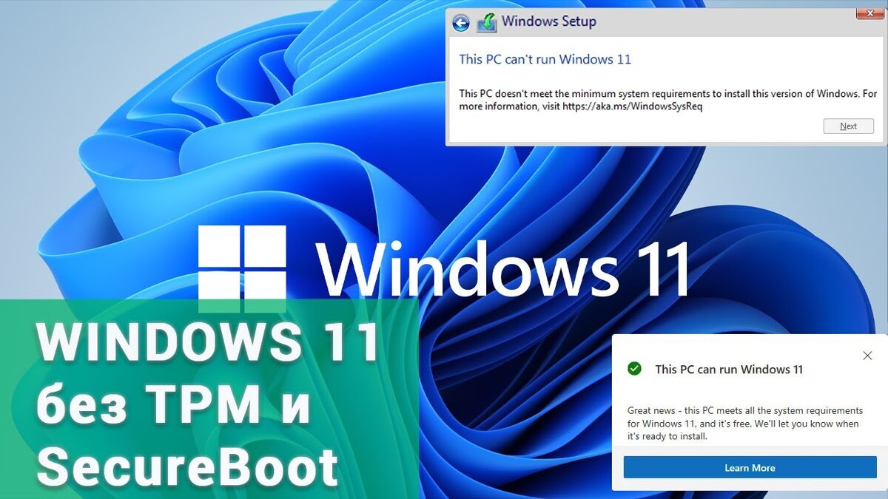This screenshot has width=888, height=499.
Task: Click the Learn More button
Action: [x=750, y=467]
